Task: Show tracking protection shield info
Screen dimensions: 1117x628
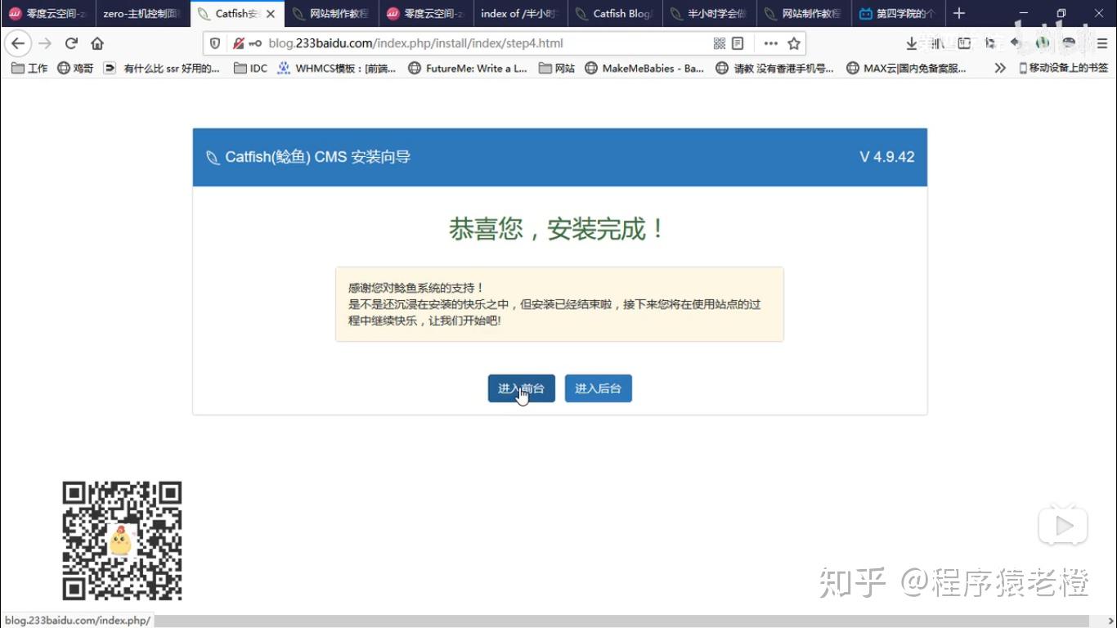Action: (x=215, y=43)
